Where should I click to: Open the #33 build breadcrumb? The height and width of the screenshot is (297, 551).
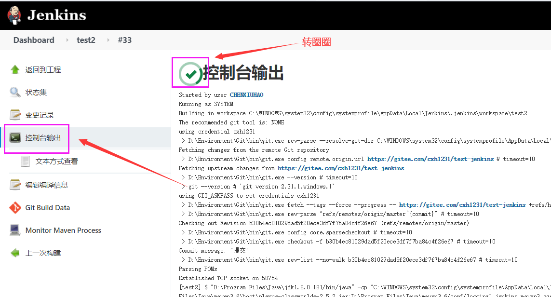(x=125, y=40)
